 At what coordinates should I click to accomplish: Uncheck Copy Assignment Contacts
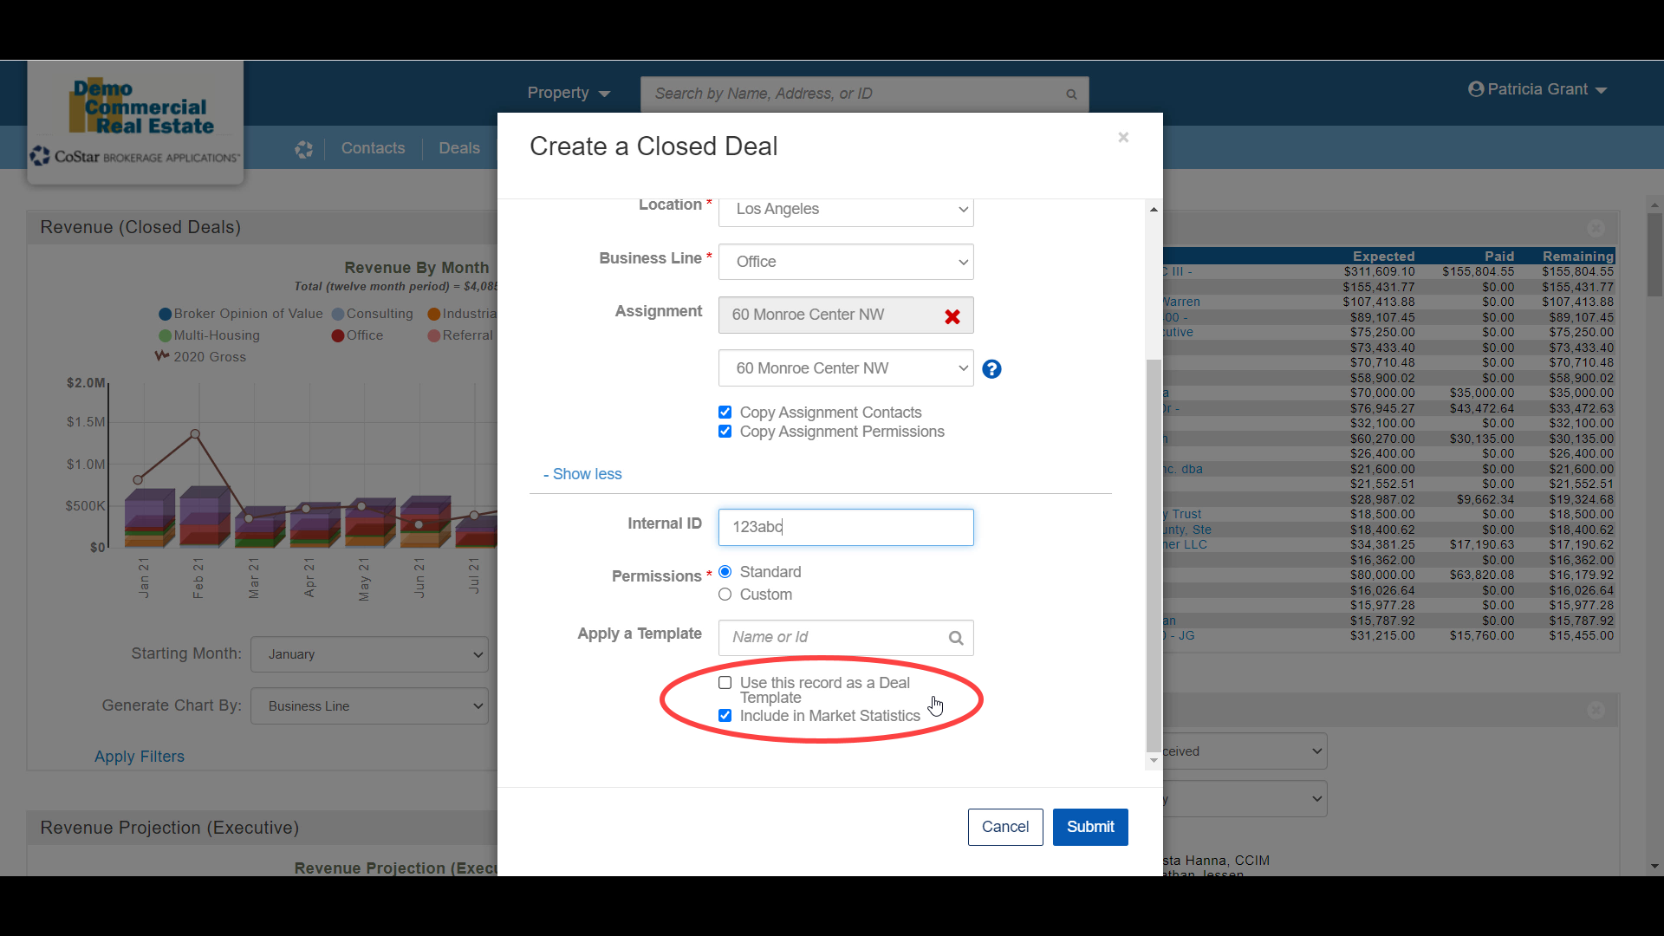pyautogui.click(x=725, y=413)
